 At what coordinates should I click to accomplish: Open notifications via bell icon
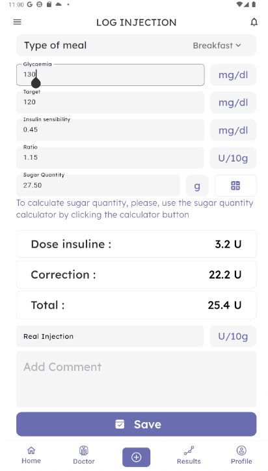(x=254, y=22)
